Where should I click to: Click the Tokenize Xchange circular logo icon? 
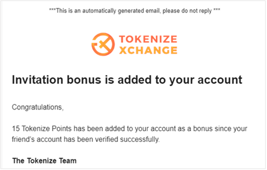click(103, 44)
